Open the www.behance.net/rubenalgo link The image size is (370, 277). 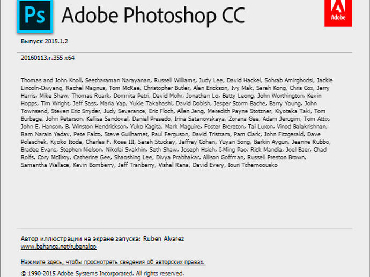click(x=58, y=247)
